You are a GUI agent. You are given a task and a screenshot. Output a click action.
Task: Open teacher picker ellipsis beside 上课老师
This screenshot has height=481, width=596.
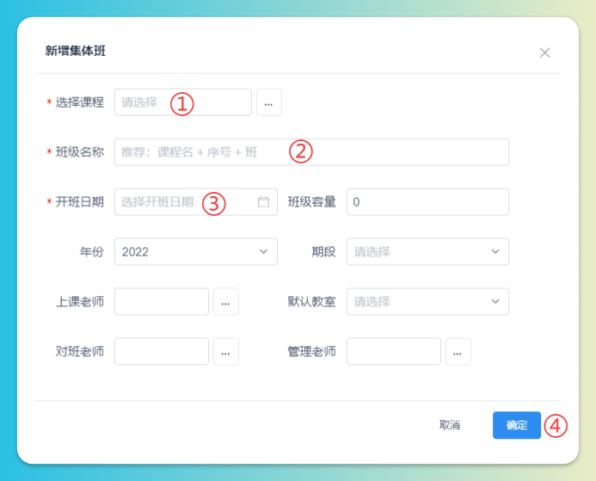[226, 301]
